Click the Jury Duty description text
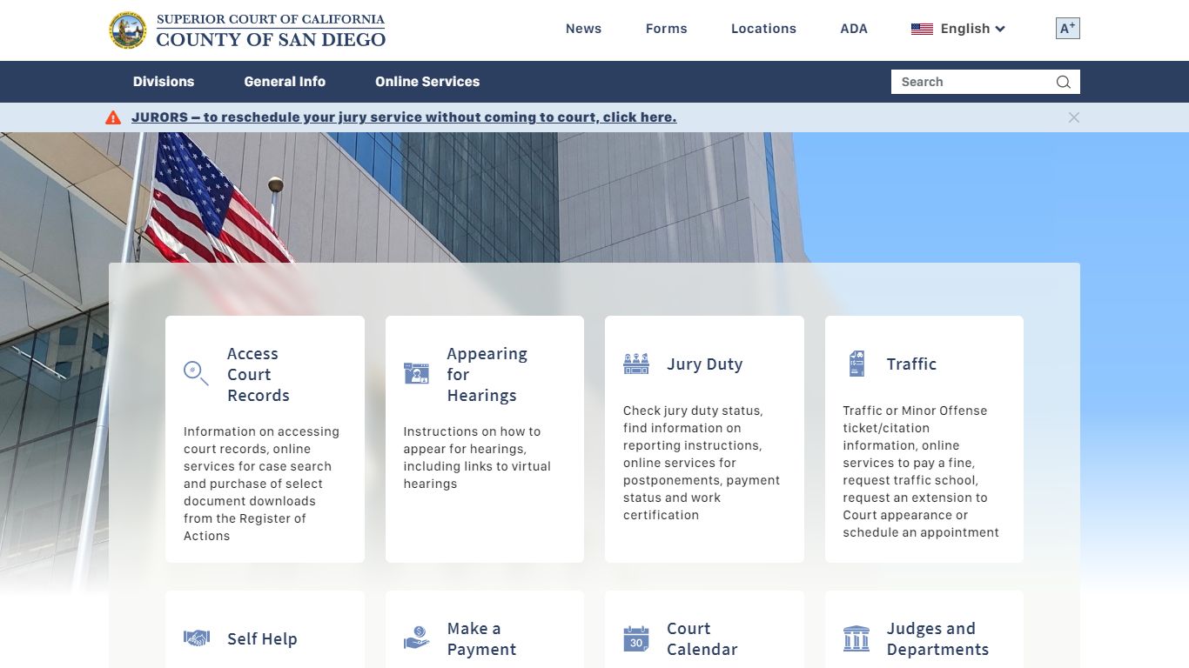 point(702,463)
